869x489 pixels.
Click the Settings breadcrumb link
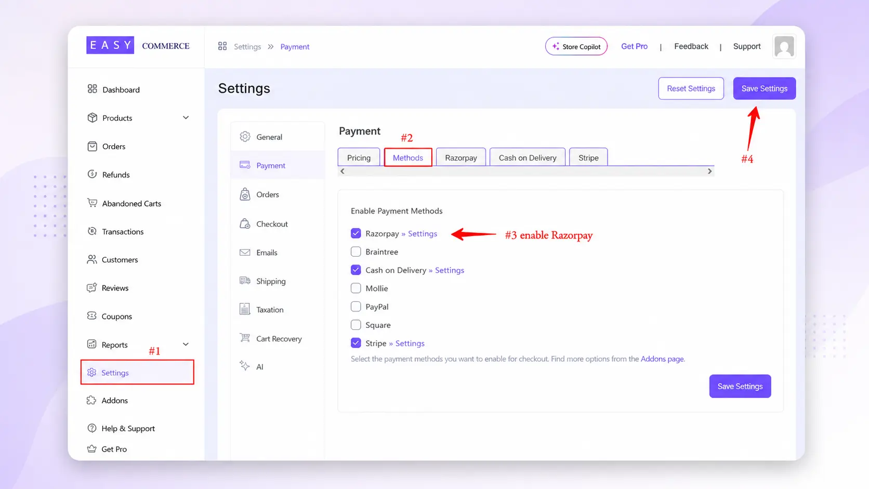point(247,47)
